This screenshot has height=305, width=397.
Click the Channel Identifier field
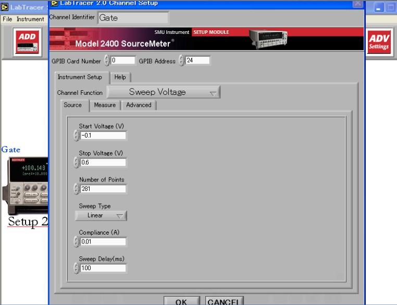[x=133, y=18]
